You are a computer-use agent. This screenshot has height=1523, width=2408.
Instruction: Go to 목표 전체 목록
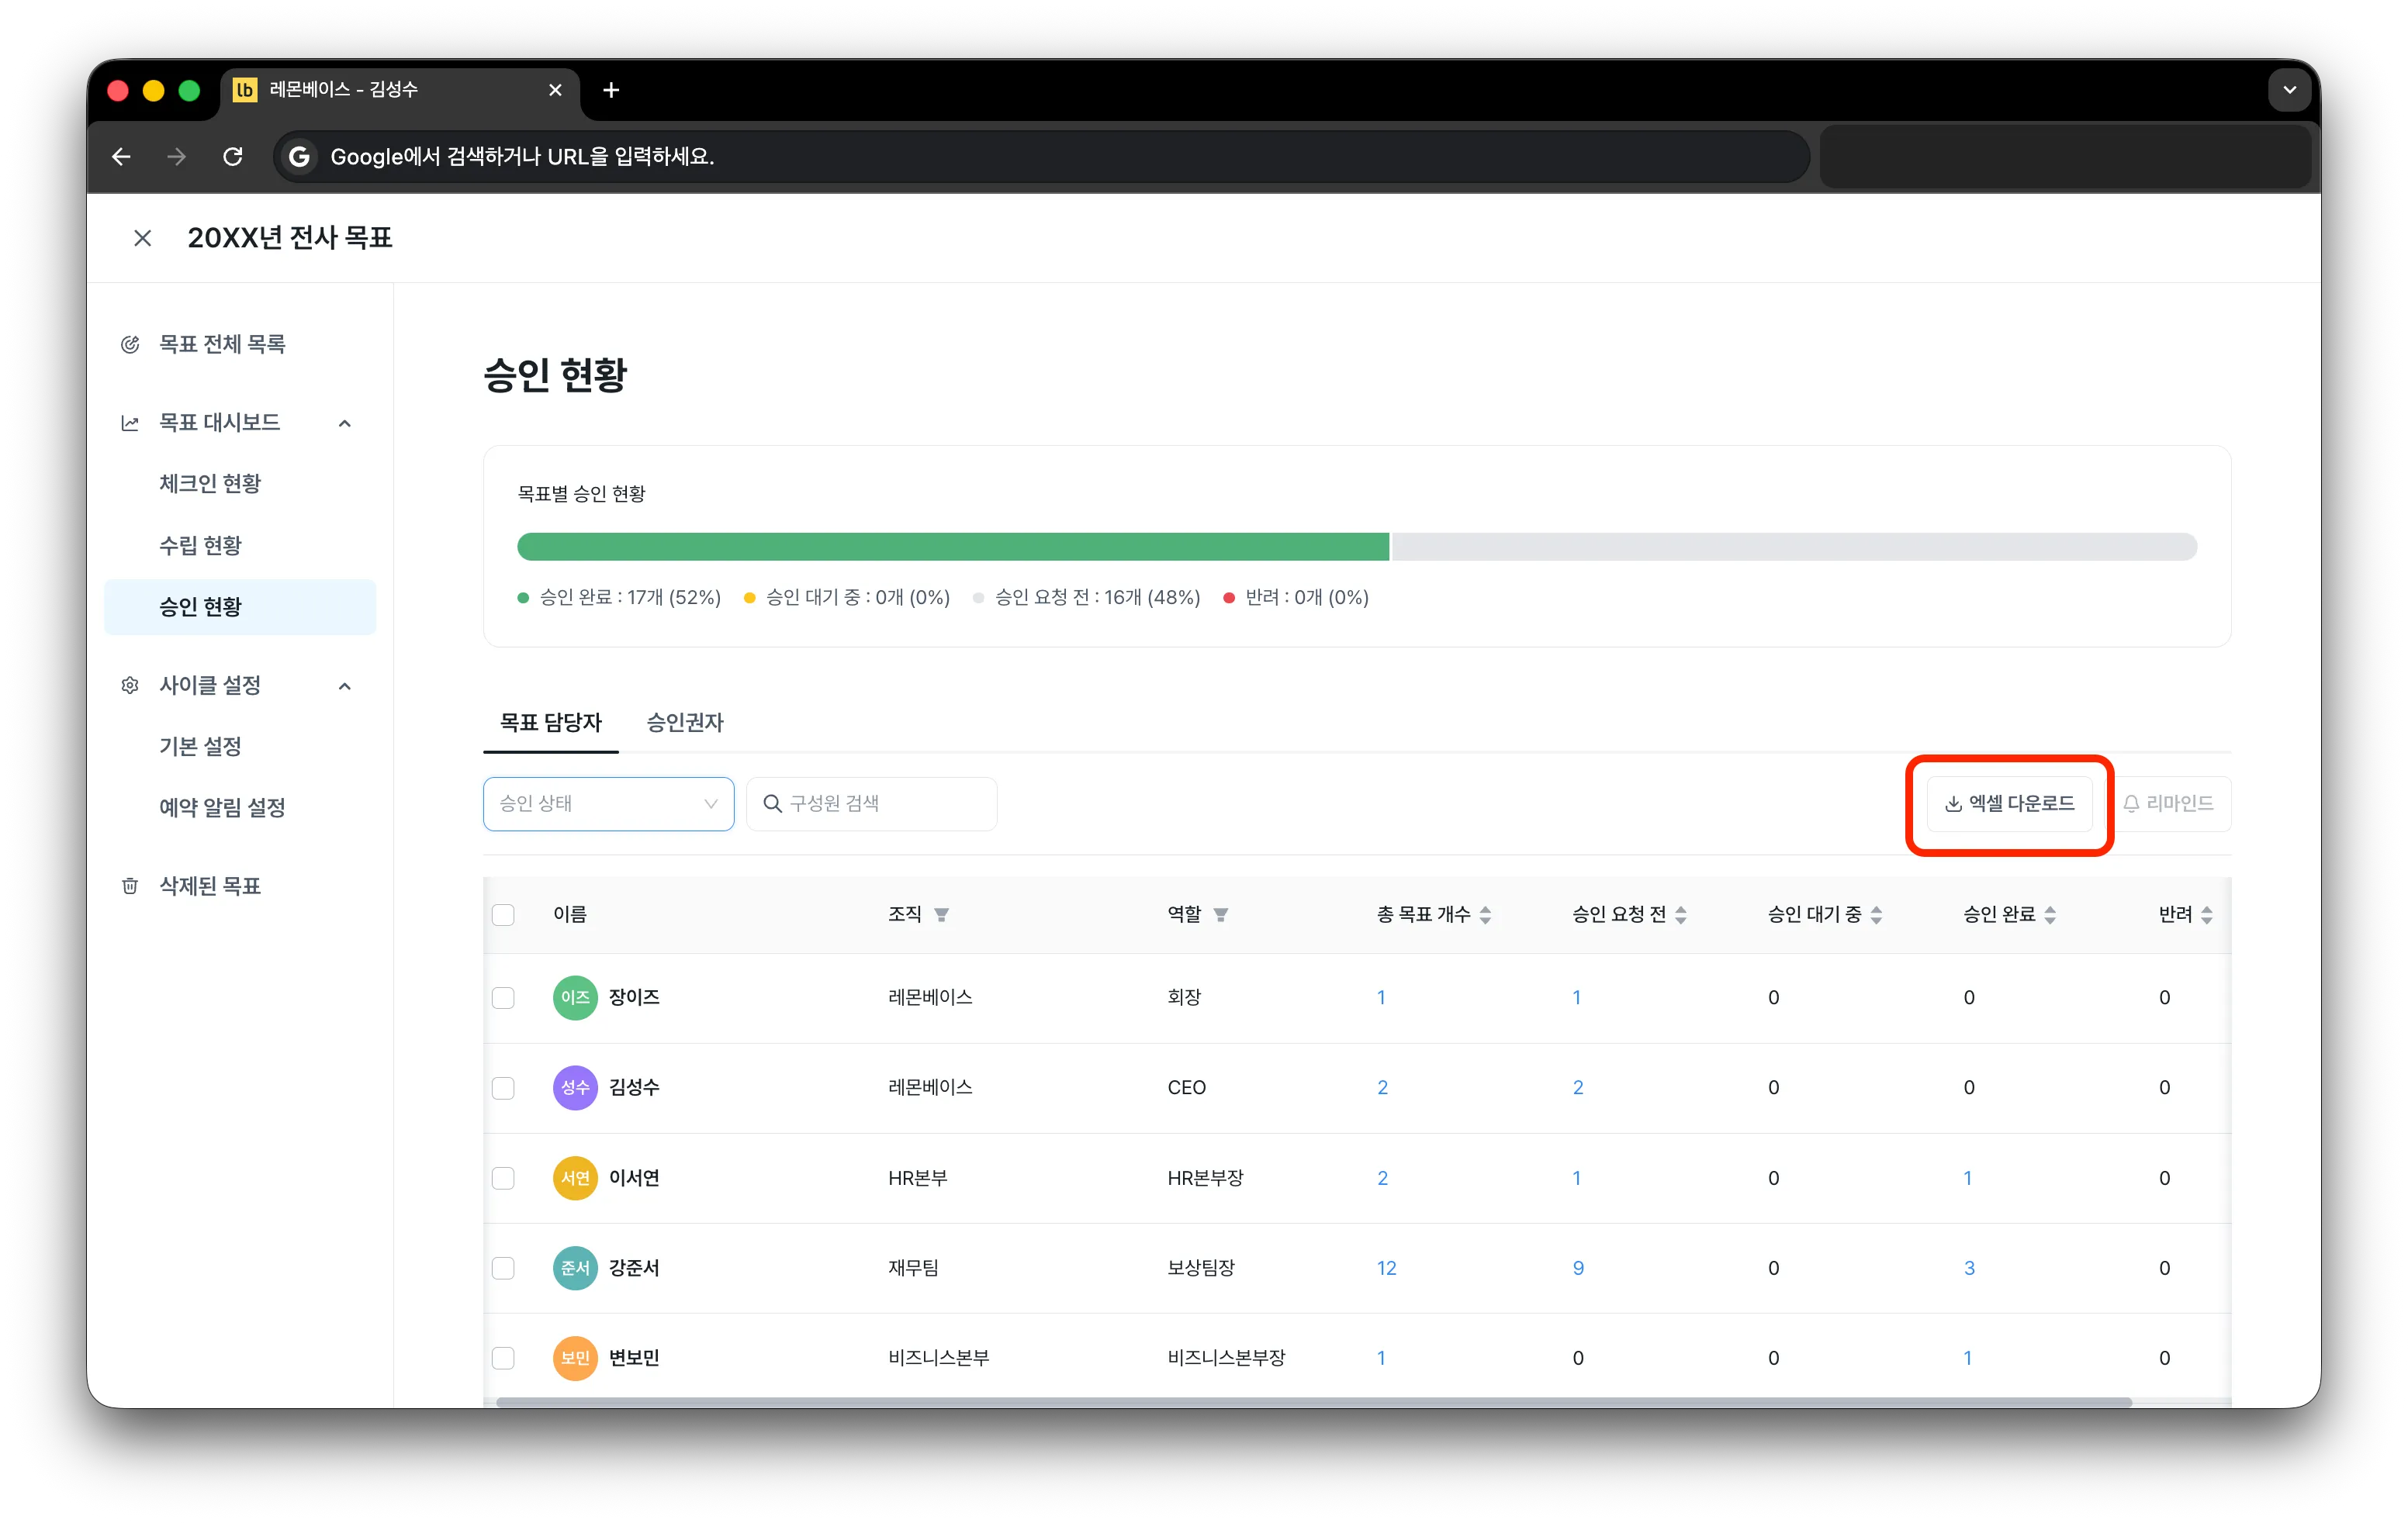click(x=222, y=344)
